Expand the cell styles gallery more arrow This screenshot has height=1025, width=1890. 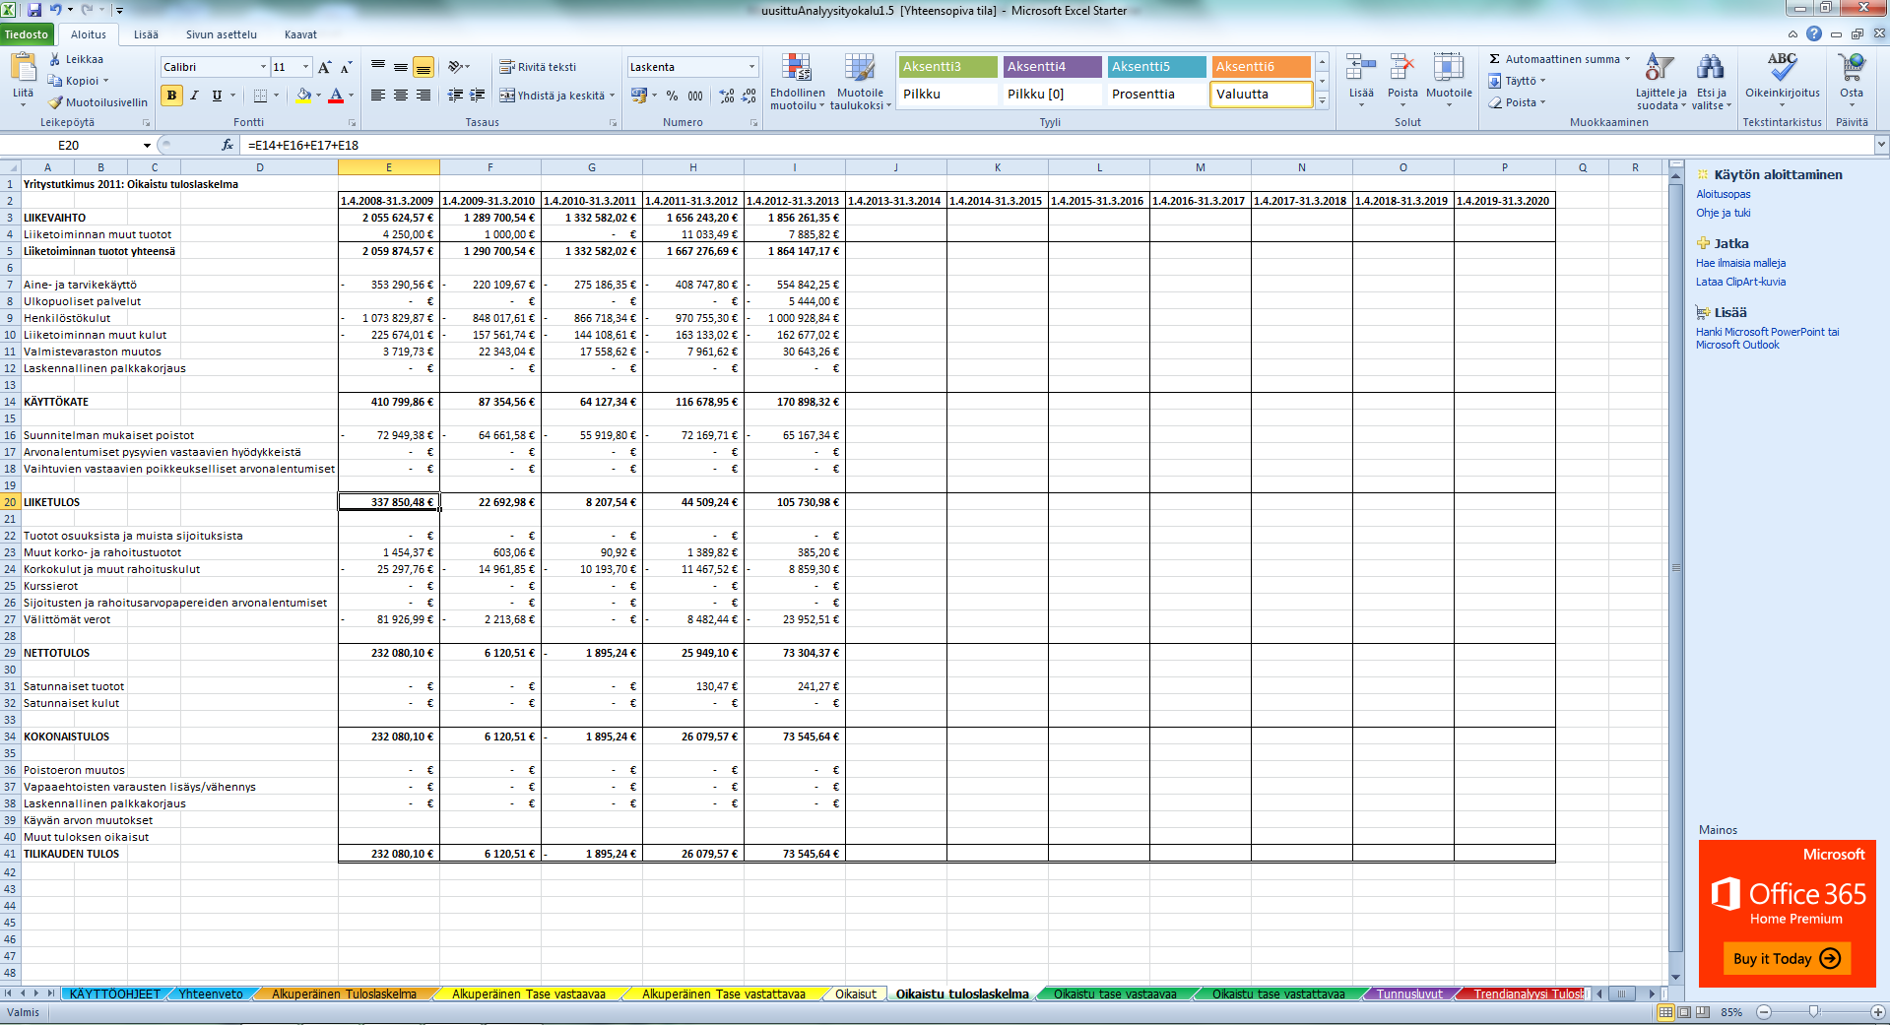pyautogui.click(x=1322, y=100)
